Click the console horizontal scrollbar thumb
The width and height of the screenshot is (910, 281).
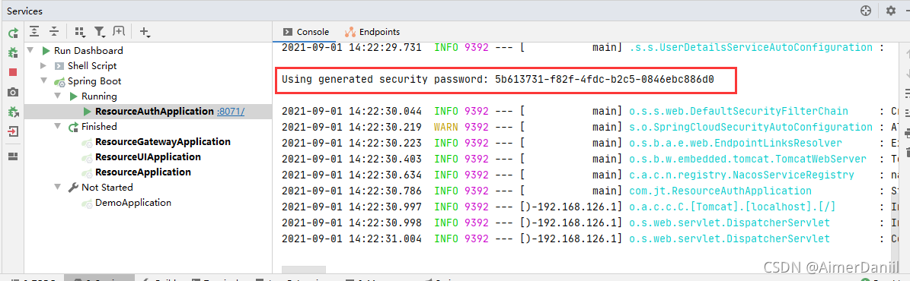pyautogui.click(x=304, y=270)
